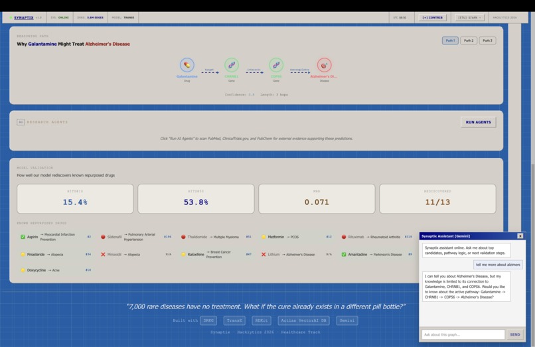Click yellow circle icon next to Doxycycline
Viewport: 535px width, 347px height.
(x=23, y=270)
